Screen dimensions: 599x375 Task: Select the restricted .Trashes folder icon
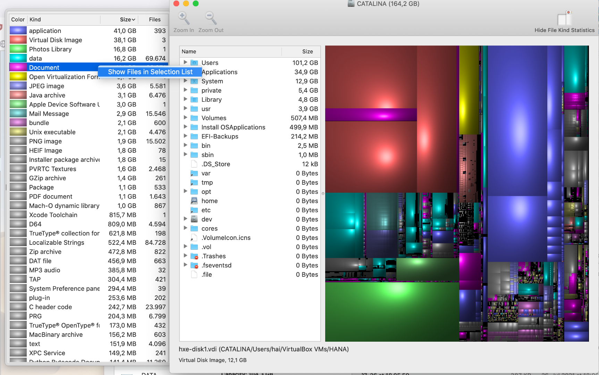[x=194, y=256]
